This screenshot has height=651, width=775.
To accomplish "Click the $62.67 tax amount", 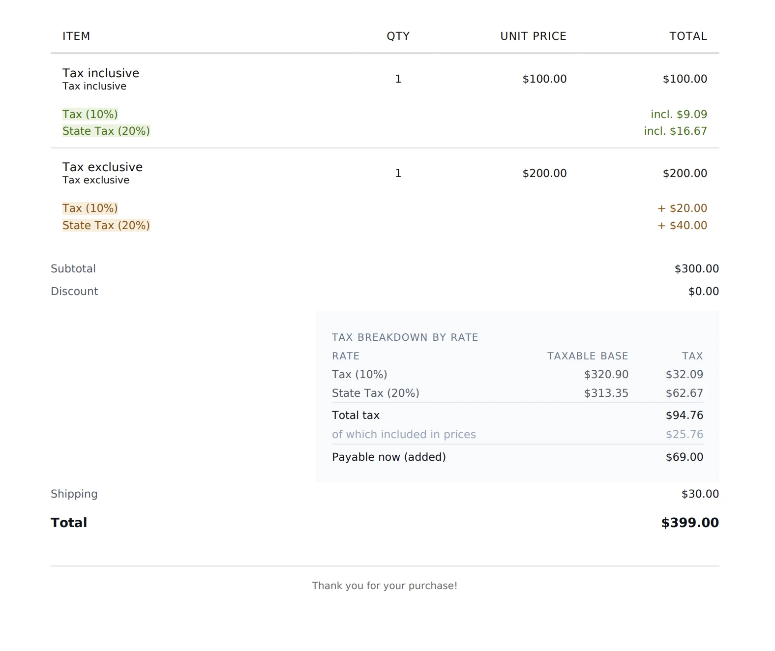I will tap(684, 393).
